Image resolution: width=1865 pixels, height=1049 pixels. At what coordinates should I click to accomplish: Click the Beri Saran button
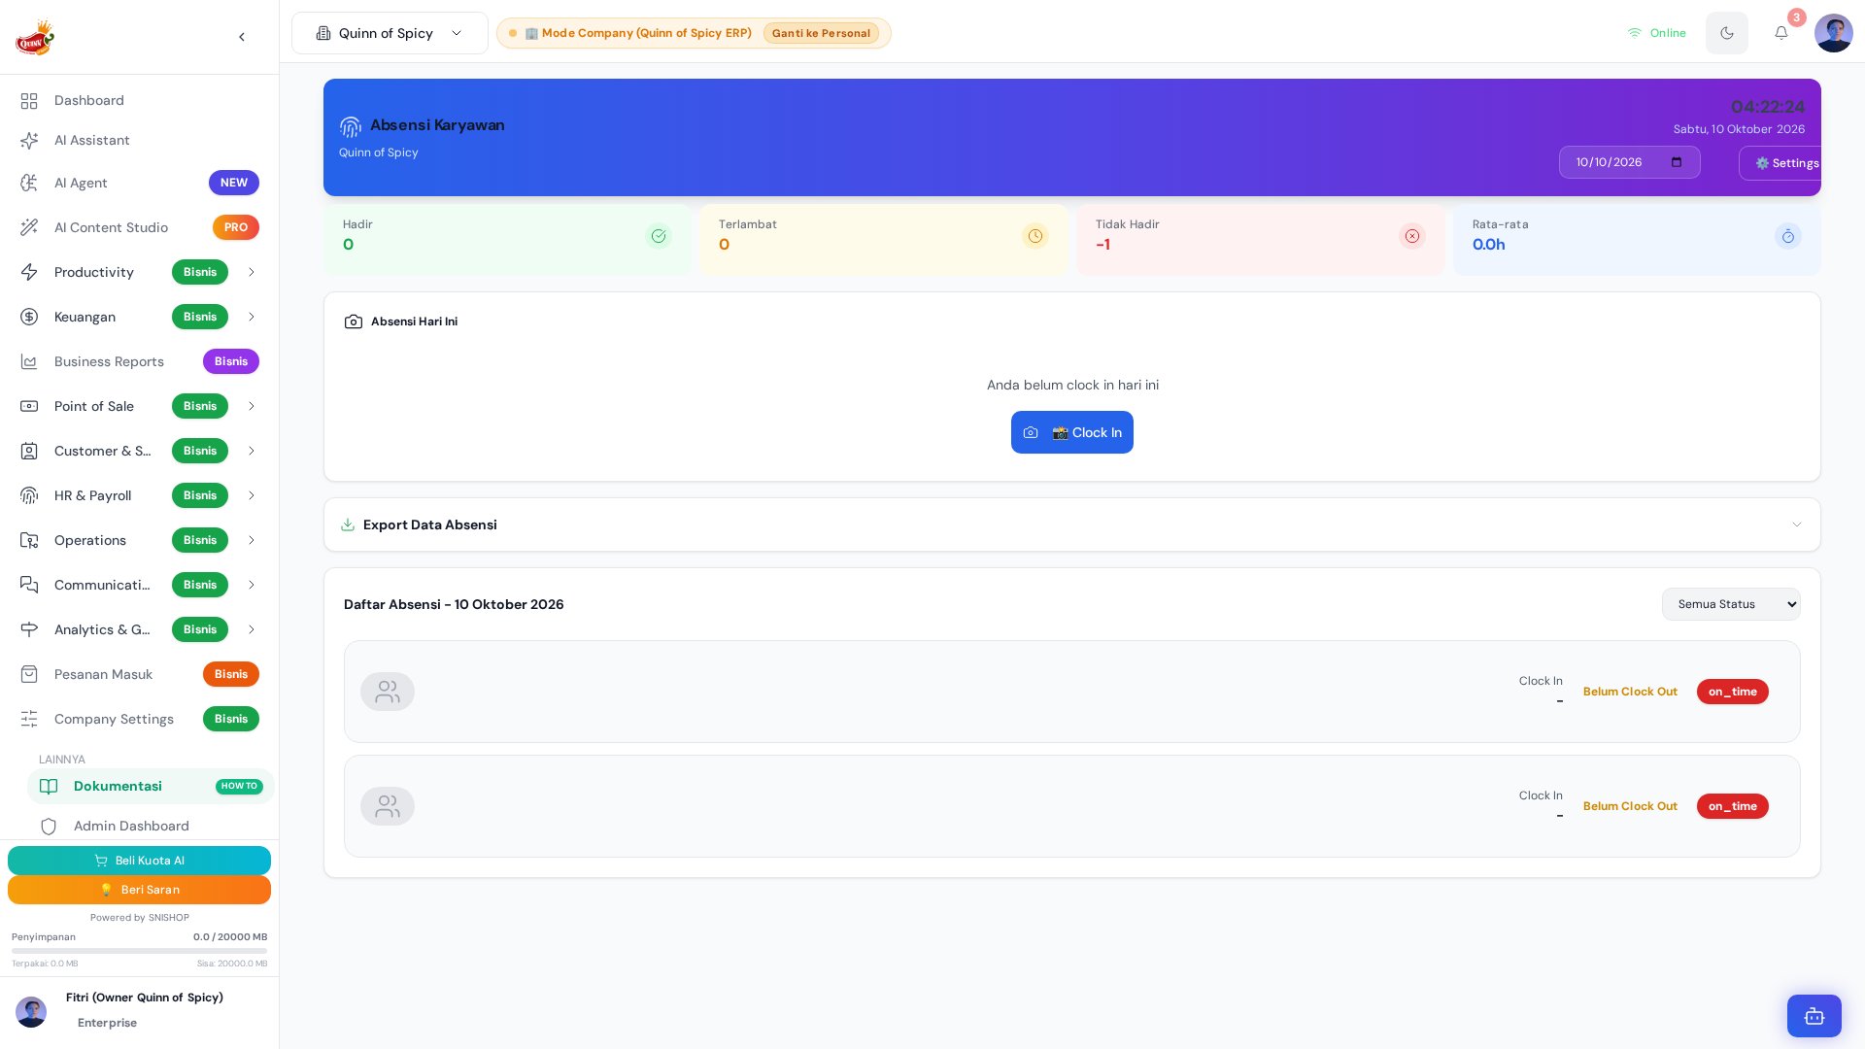point(139,890)
